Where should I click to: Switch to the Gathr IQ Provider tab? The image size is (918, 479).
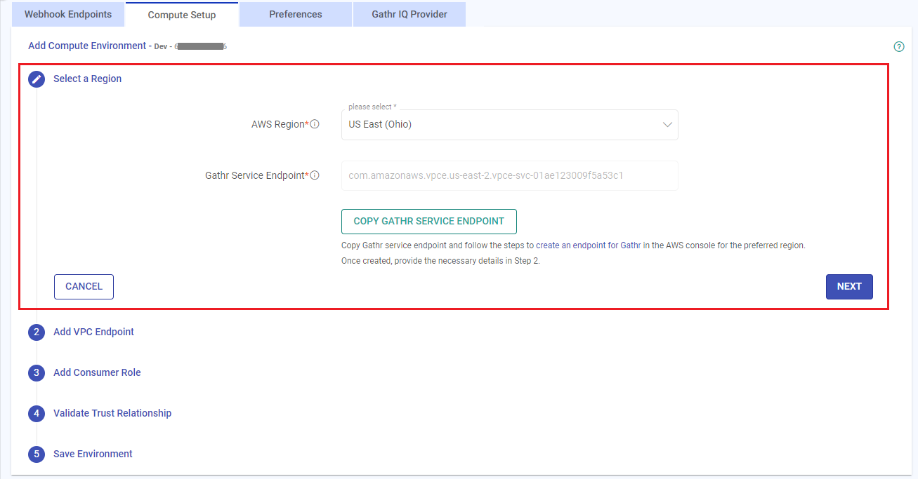coord(409,14)
